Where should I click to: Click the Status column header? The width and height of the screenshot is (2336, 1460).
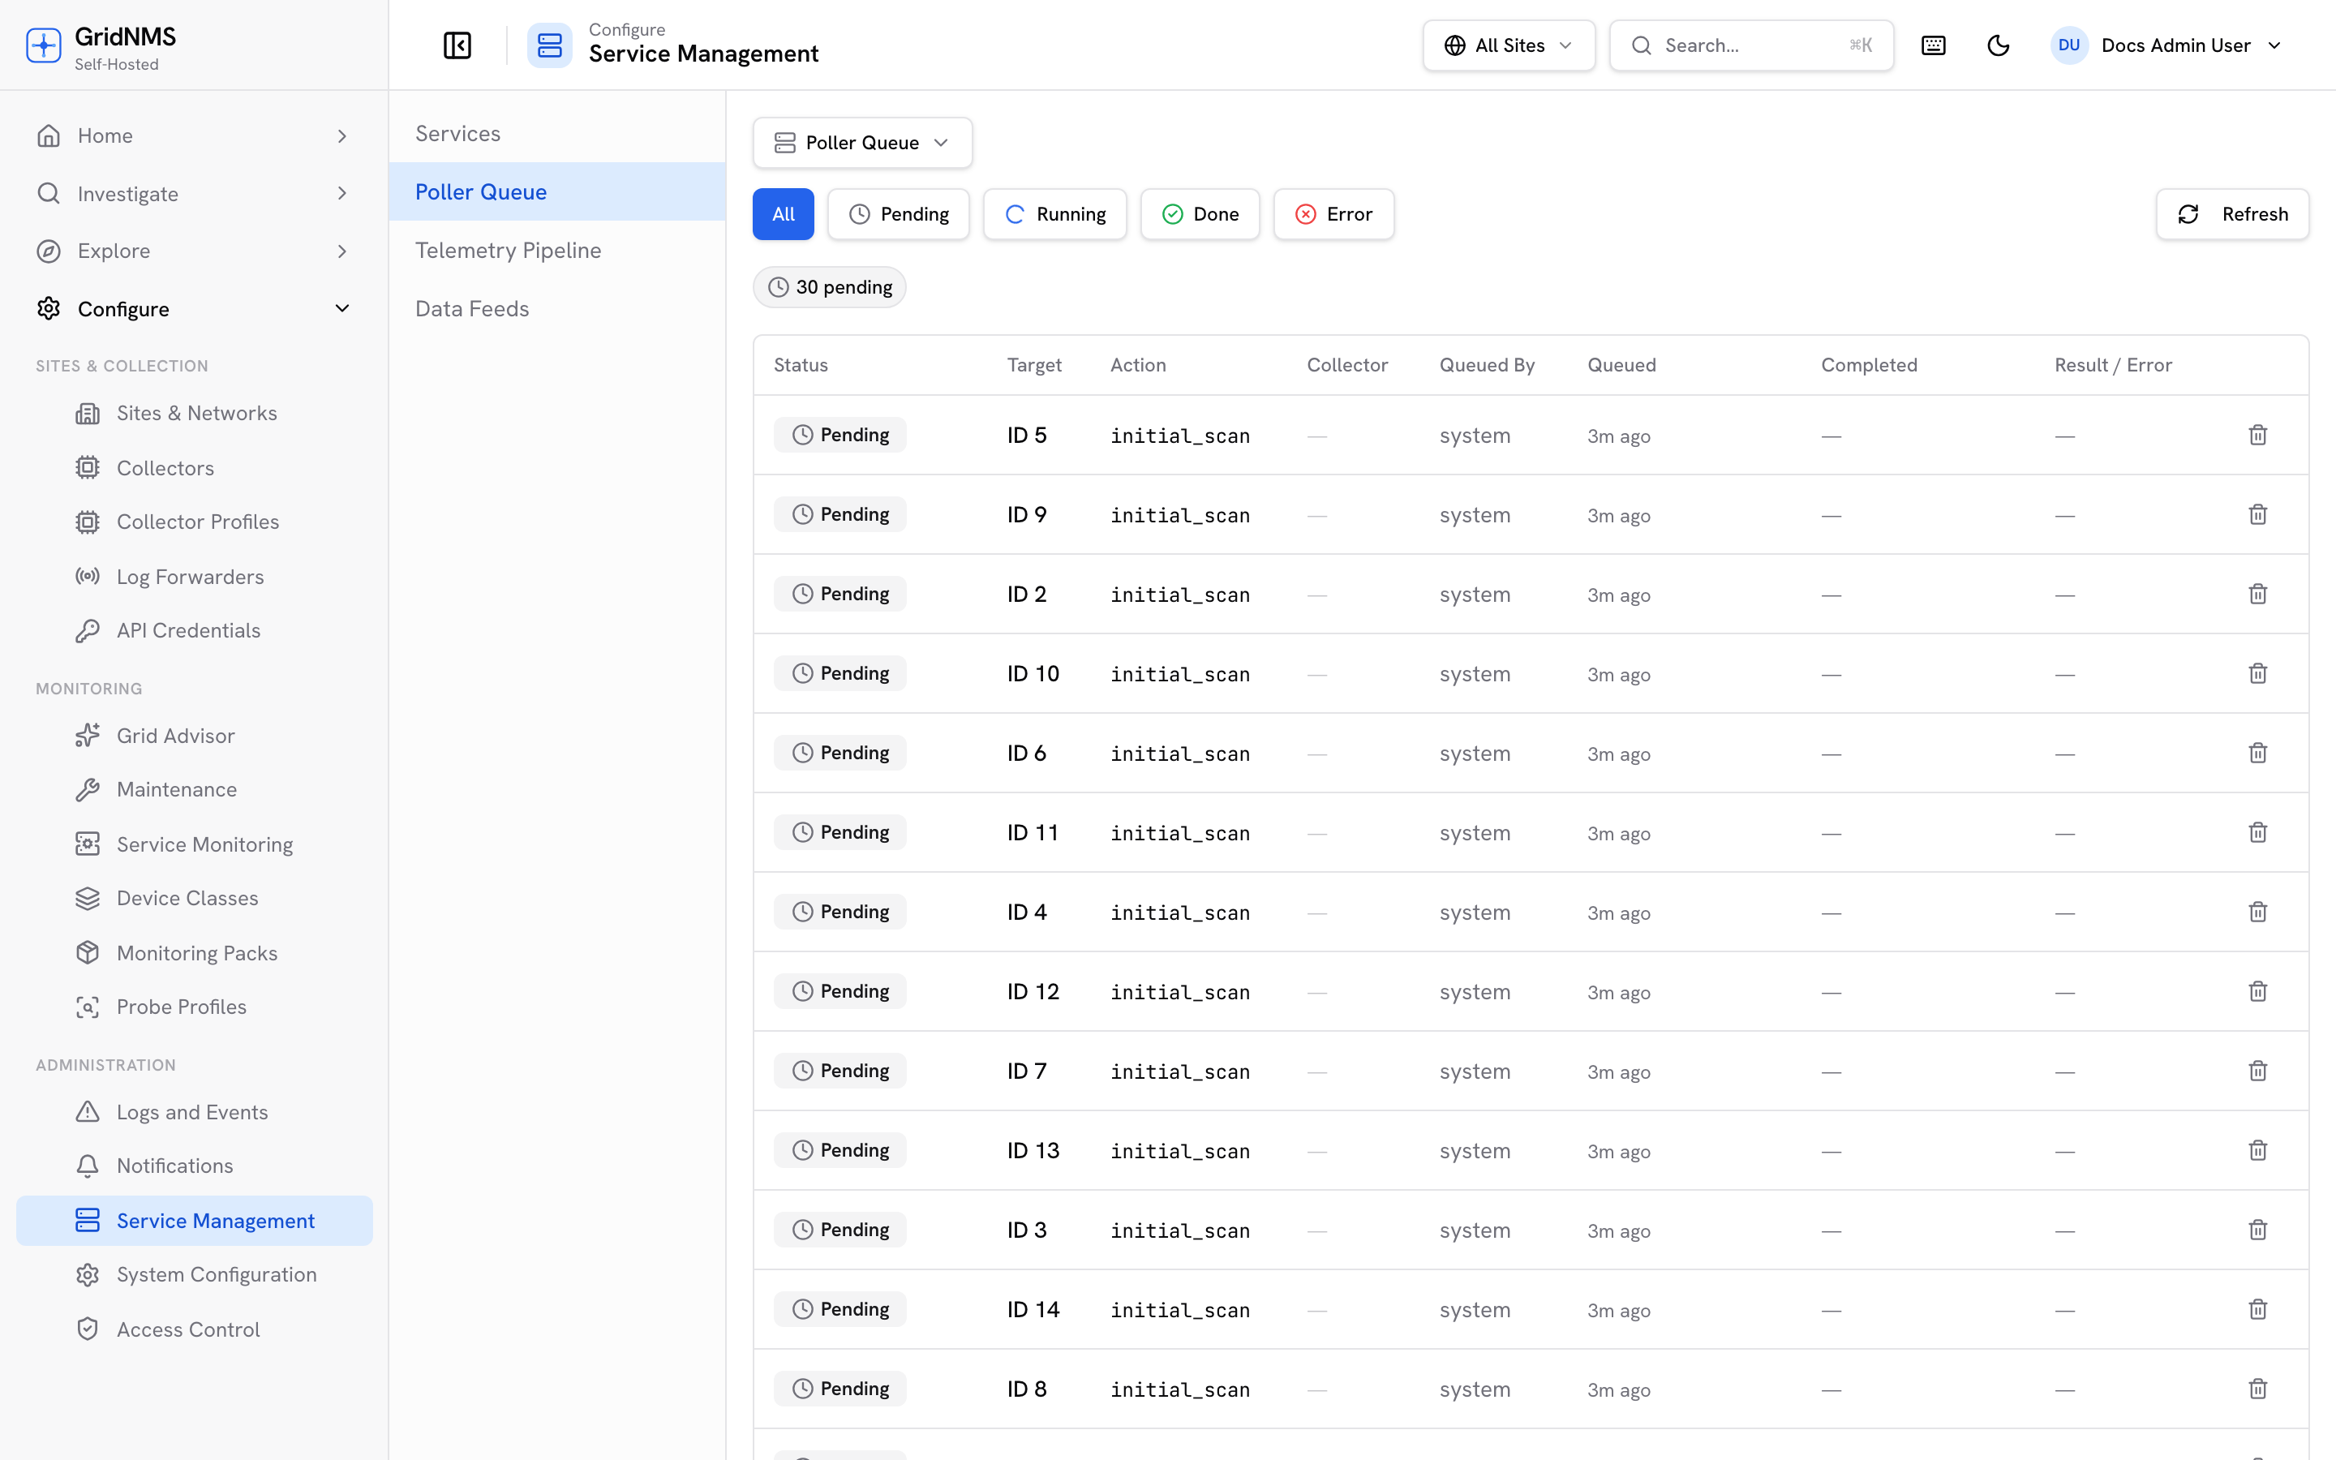pos(801,365)
